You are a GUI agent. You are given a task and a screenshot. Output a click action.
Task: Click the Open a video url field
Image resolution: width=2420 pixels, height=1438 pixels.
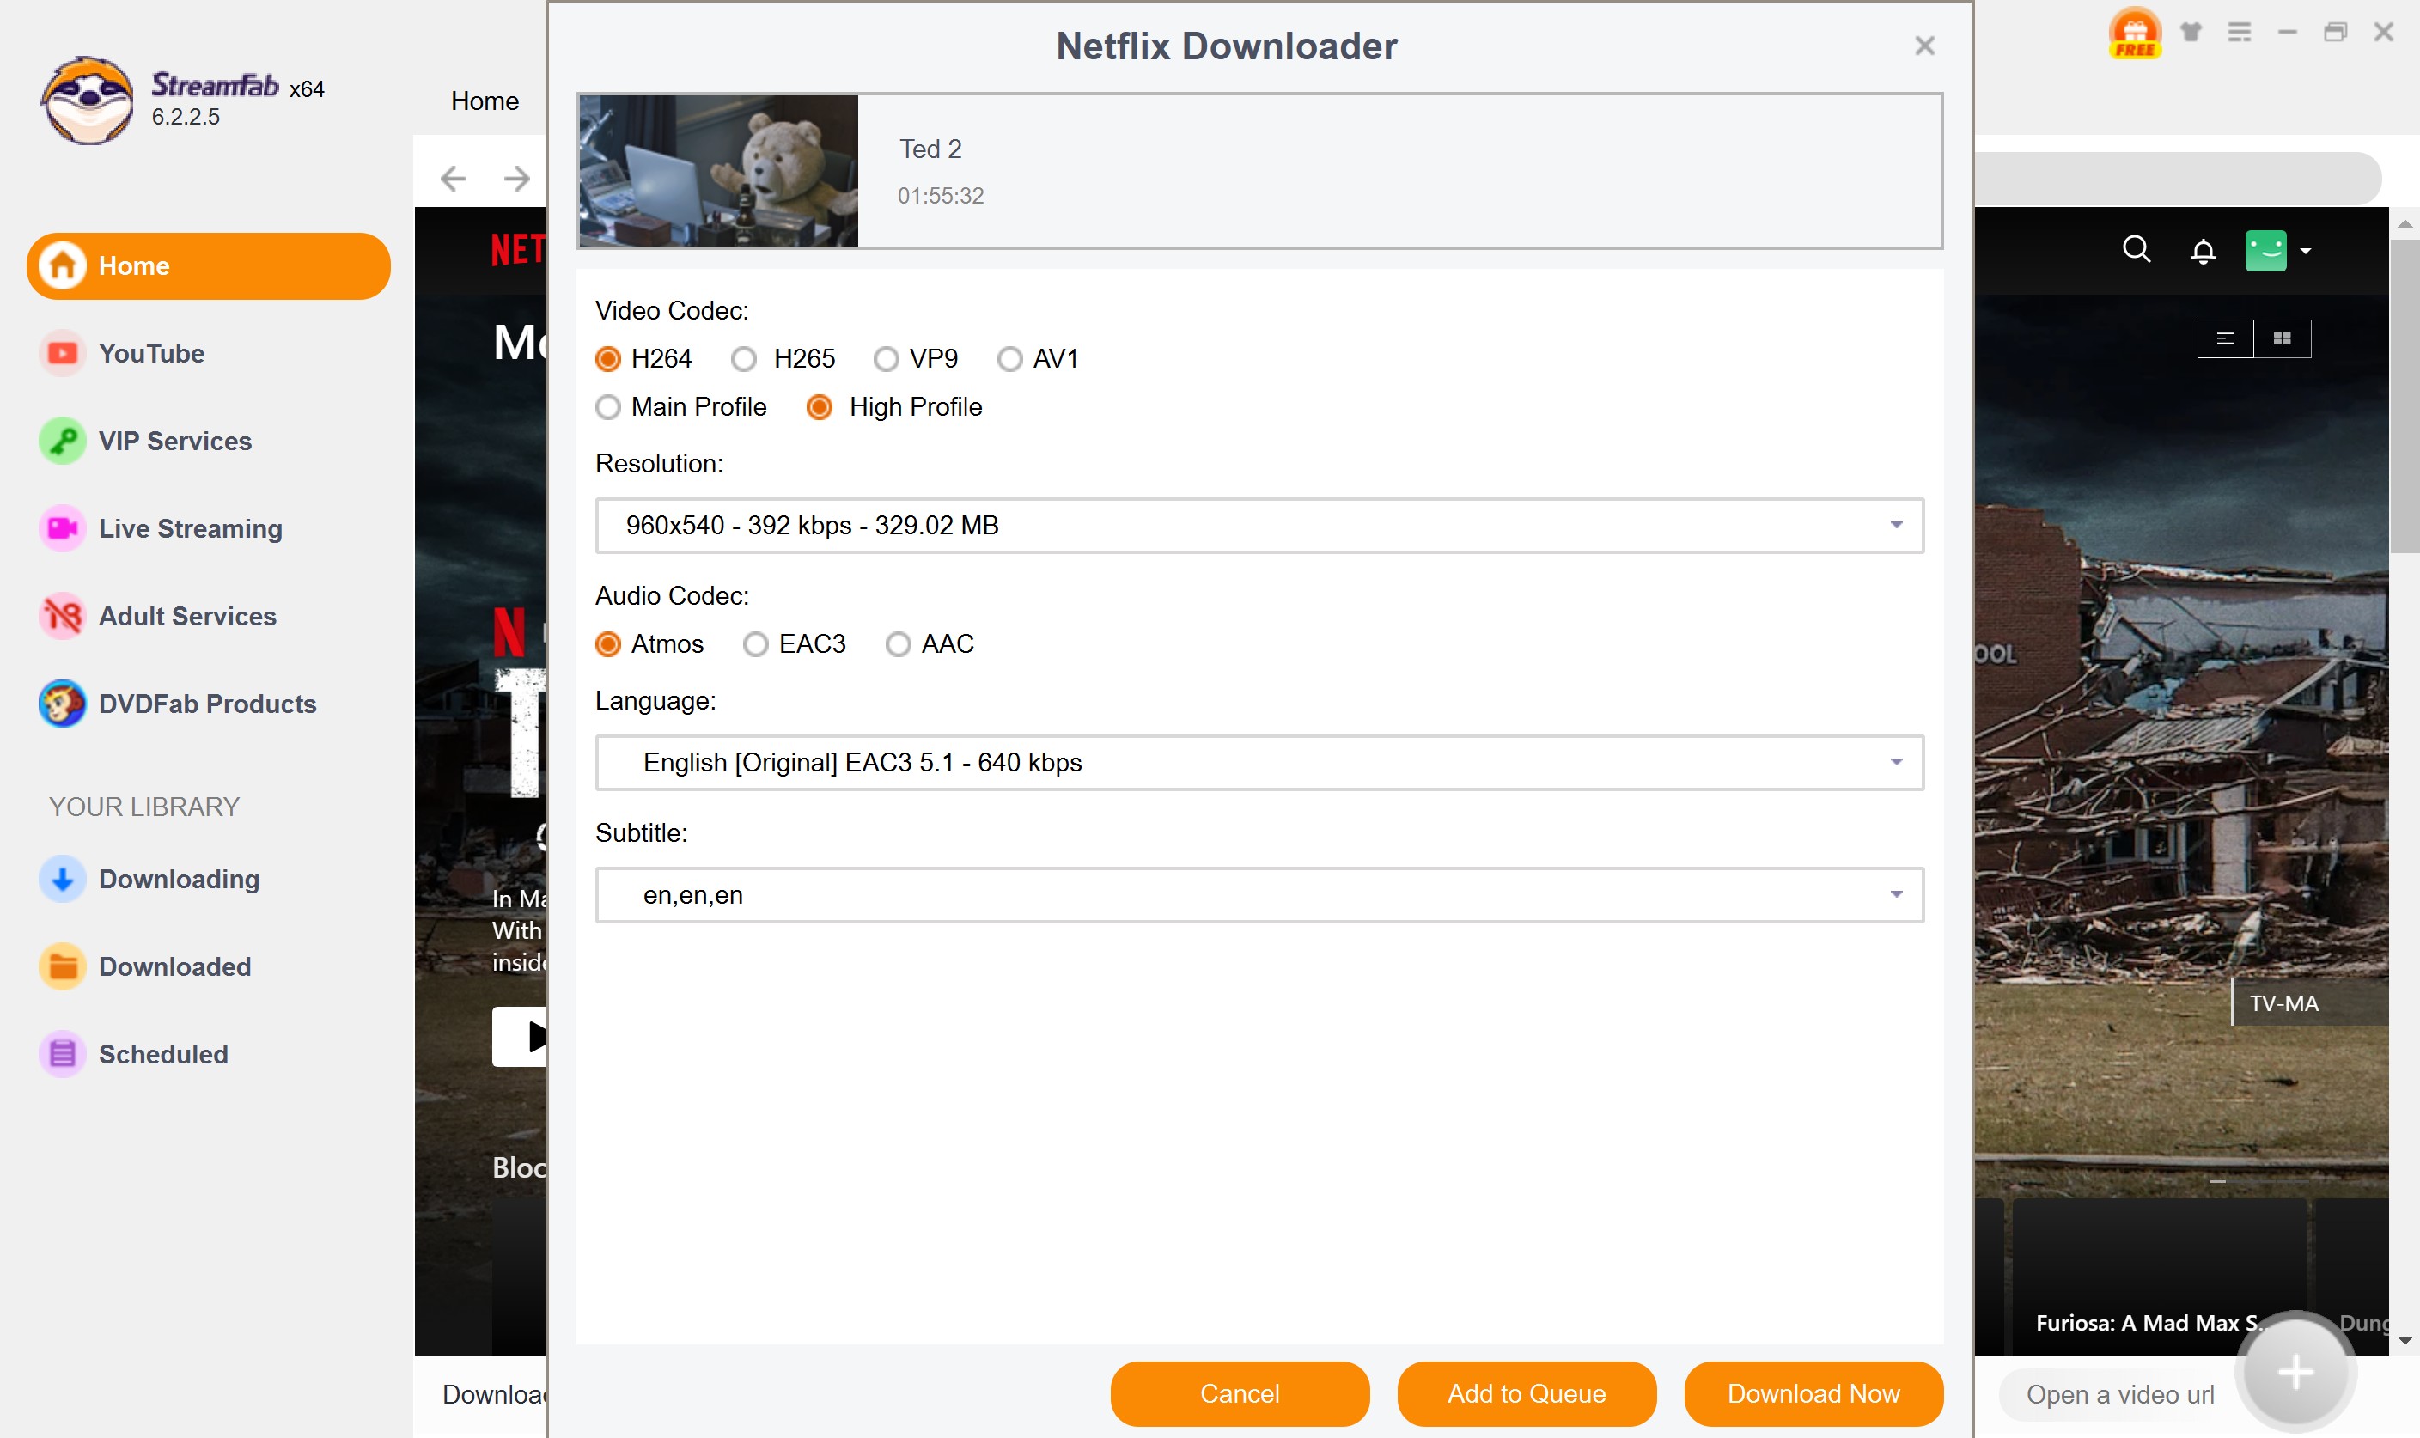point(2119,1394)
